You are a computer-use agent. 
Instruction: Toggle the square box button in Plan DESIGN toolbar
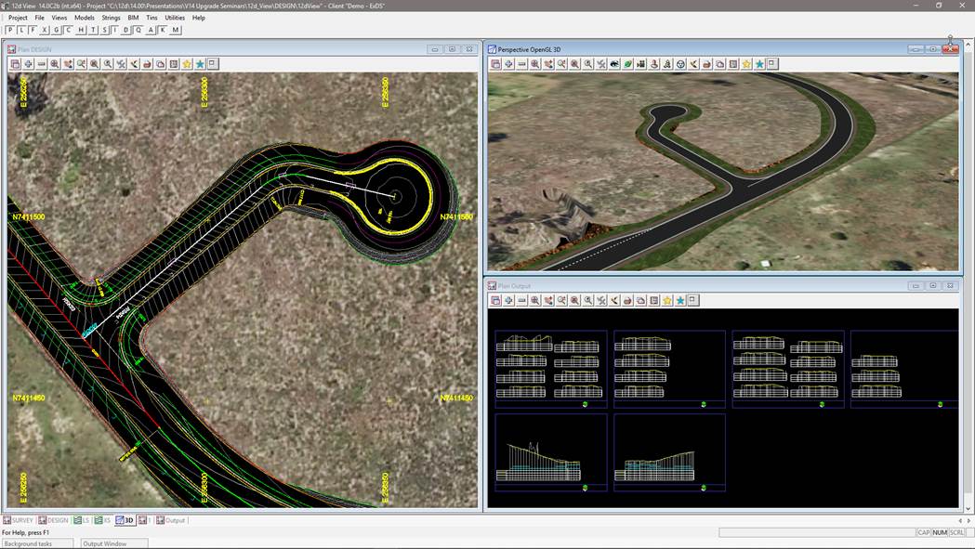click(x=213, y=64)
